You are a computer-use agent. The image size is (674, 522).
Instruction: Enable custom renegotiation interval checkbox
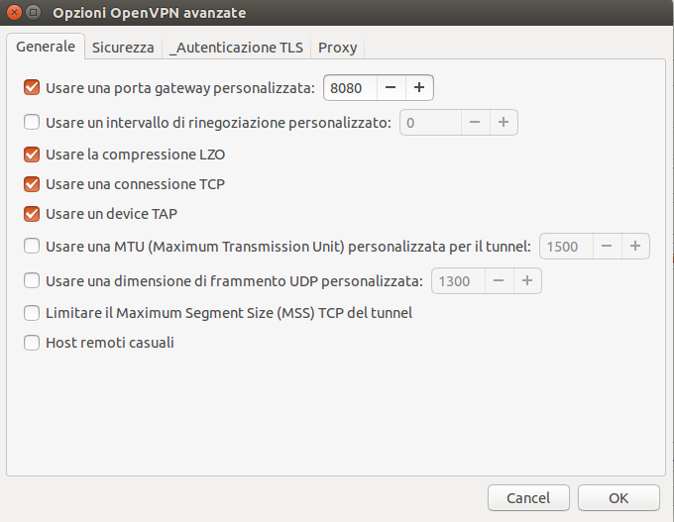pyautogui.click(x=32, y=123)
